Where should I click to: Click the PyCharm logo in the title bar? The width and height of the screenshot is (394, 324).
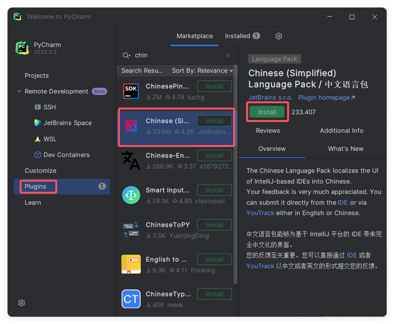point(17,17)
